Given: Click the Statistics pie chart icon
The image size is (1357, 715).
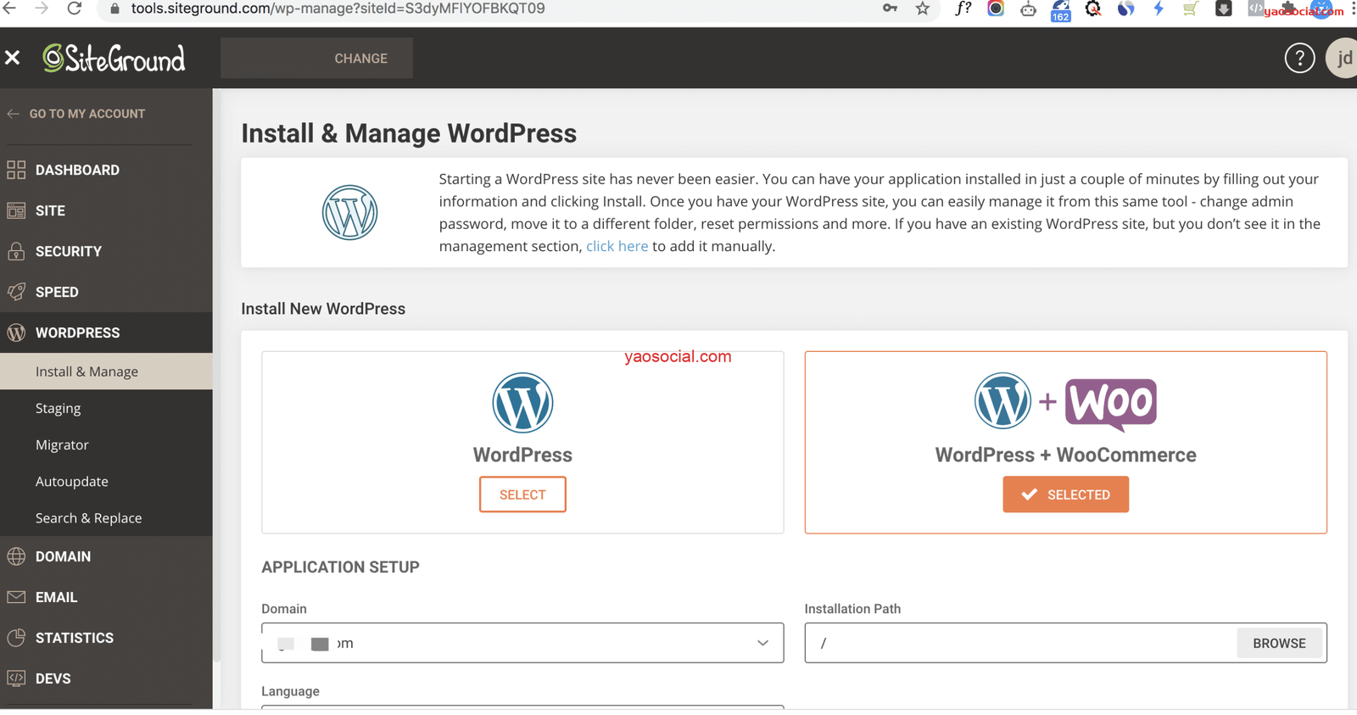Looking at the screenshot, I should point(16,638).
